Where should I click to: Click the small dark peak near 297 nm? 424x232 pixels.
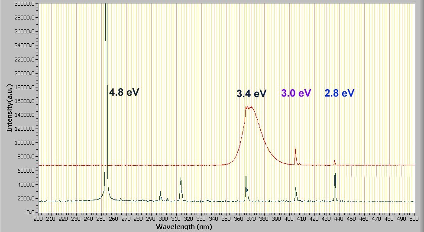[160, 192]
